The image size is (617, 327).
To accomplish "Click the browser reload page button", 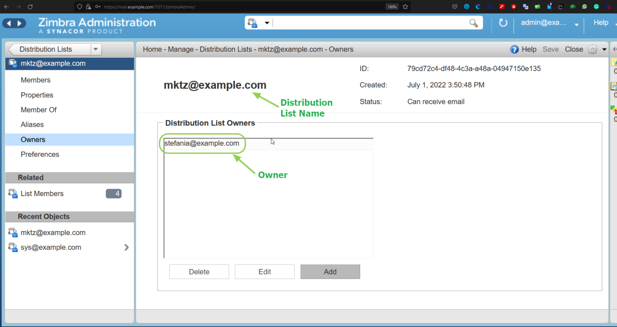I will click(x=30, y=6).
